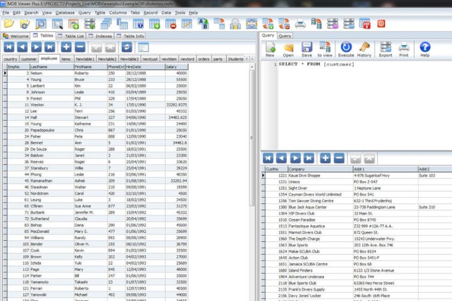Print the query results
Viewport: 452px width, 301px height.
click(404, 49)
